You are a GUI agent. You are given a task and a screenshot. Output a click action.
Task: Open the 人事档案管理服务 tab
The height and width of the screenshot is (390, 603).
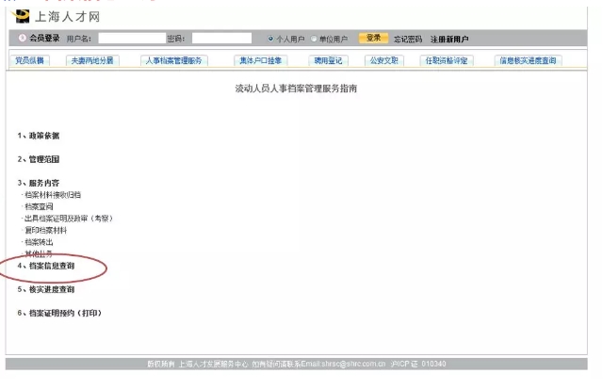172,60
